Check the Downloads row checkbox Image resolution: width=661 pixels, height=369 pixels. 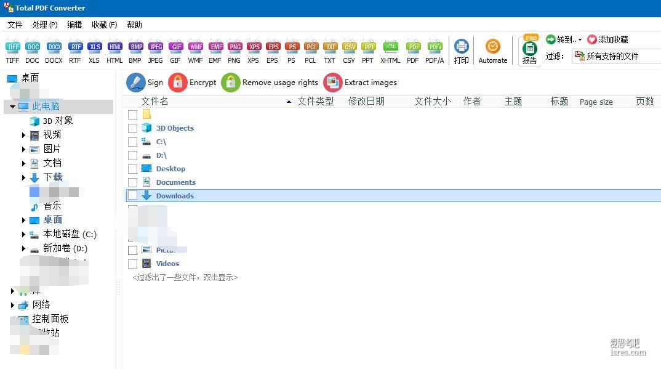tap(132, 196)
